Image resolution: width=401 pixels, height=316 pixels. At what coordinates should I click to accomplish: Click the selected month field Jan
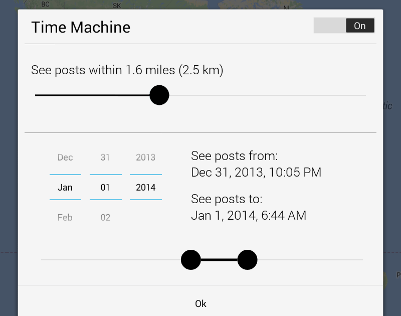coord(65,188)
